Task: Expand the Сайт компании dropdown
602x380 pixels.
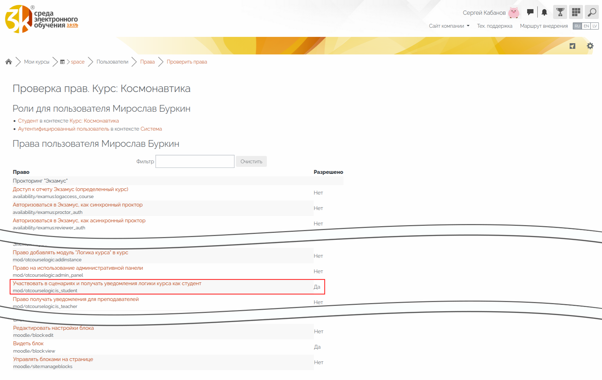Action: pyautogui.click(x=449, y=26)
